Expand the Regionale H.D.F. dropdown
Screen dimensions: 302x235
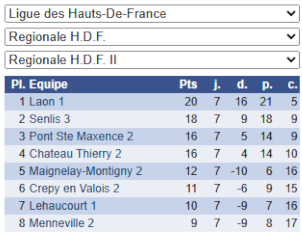(152, 37)
